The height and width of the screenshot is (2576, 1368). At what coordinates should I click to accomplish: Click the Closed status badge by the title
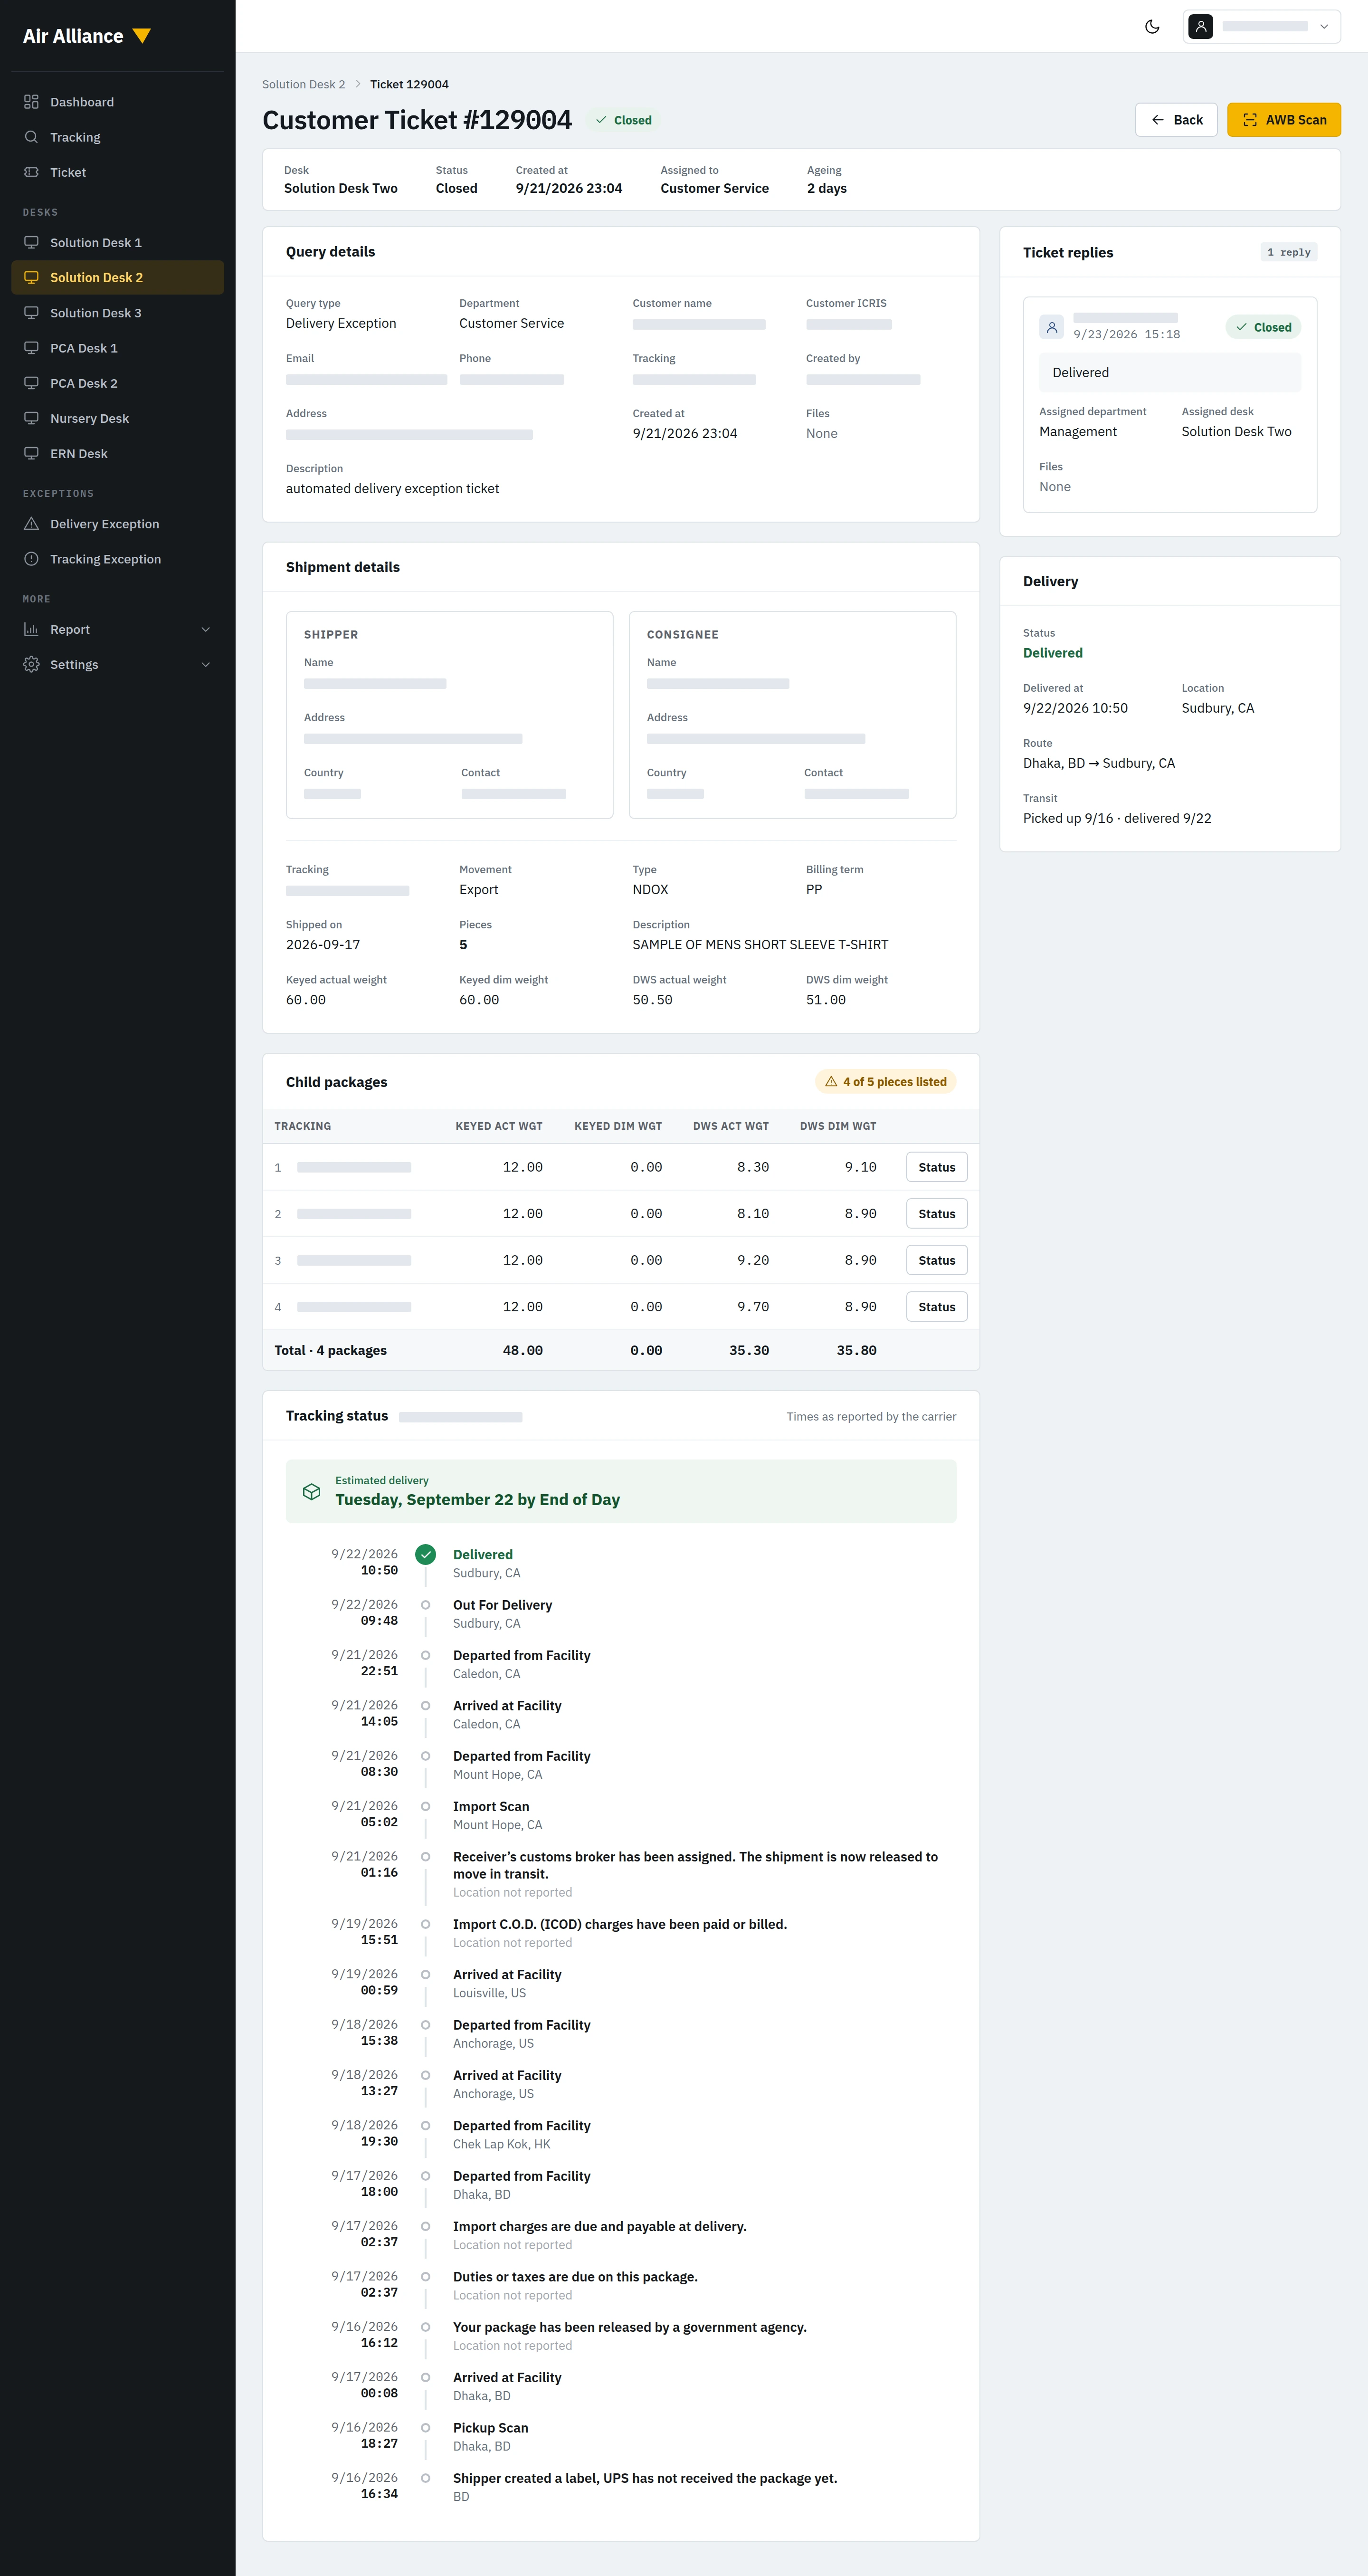623,120
